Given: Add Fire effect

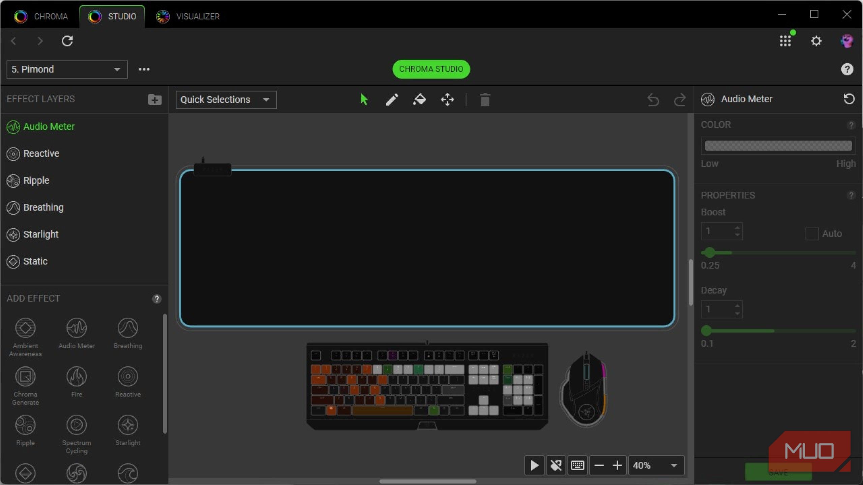Looking at the screenshot, I should pyautogui.click(x=77, y=382).
